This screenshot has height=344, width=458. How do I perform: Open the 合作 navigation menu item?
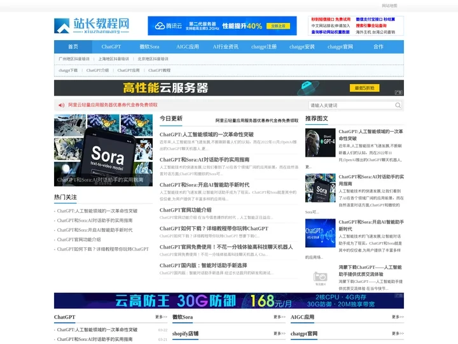pos(378,47)
